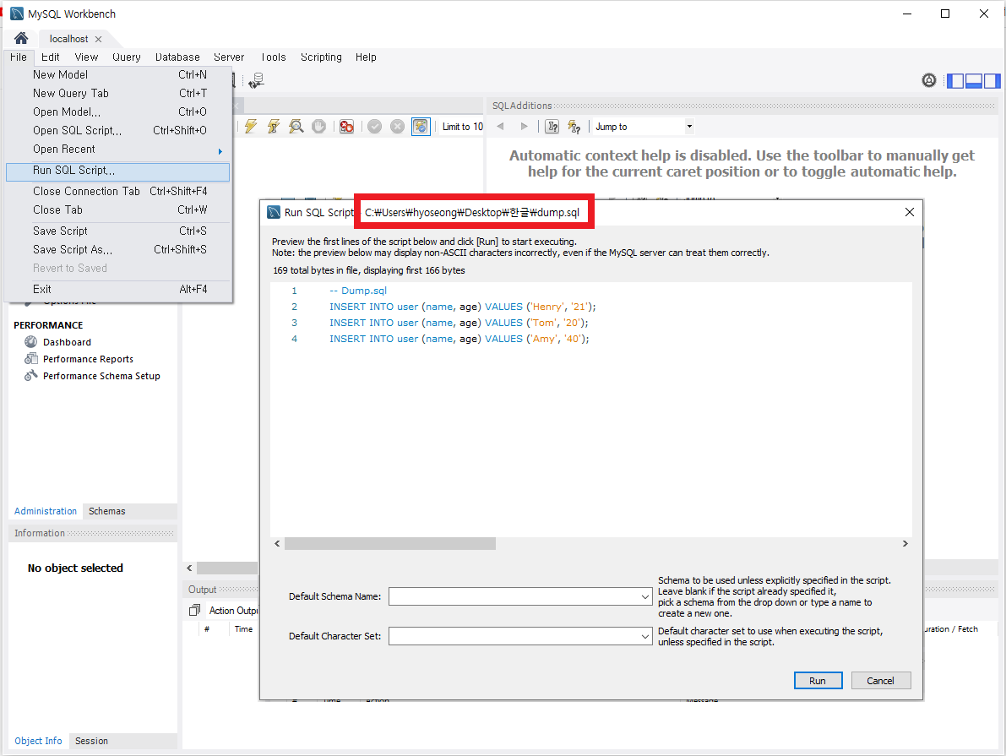
Task: Open Performance Reports in navigator
Action: click(x=89, y=359)
